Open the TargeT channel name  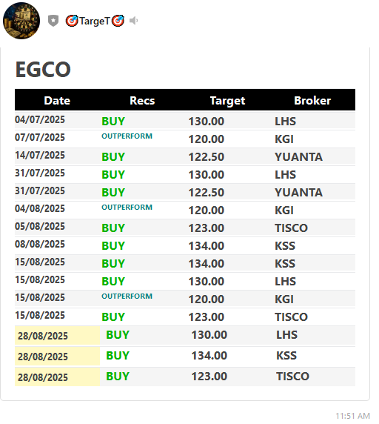95,21
